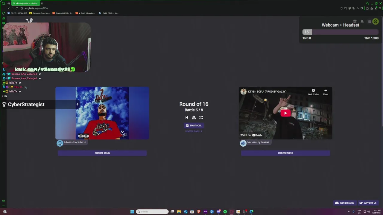Go back in browser history
Viewport: 383px width, 215px height.
pyautogui.click(x=9, y=8)
